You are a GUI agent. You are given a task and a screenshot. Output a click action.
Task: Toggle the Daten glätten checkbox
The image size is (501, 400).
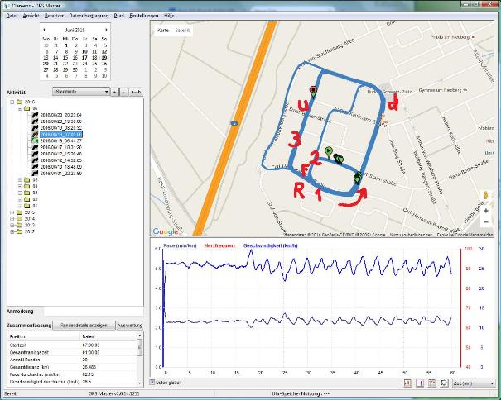[x=152, y=382]
